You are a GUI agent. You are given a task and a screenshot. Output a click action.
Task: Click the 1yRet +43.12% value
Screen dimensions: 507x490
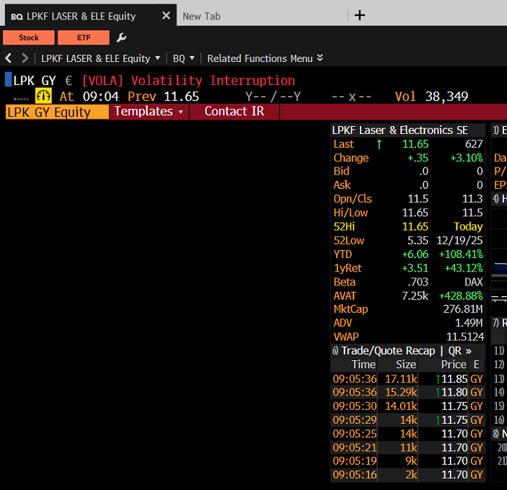[x=464, y=268]
